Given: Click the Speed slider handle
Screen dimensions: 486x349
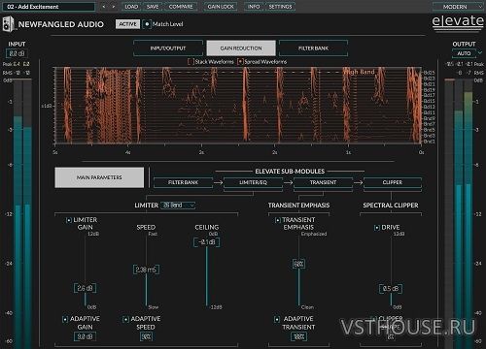Looking at the screenshot, I should [146, 270].
